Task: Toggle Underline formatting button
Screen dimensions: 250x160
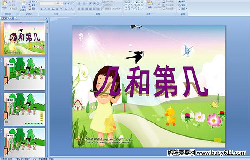Action: [x=49, y=9]
